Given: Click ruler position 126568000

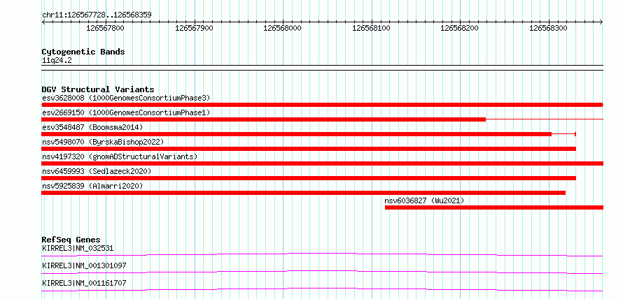Looking at the screenshot, I should pyautogui.click(x=283, y=28).
